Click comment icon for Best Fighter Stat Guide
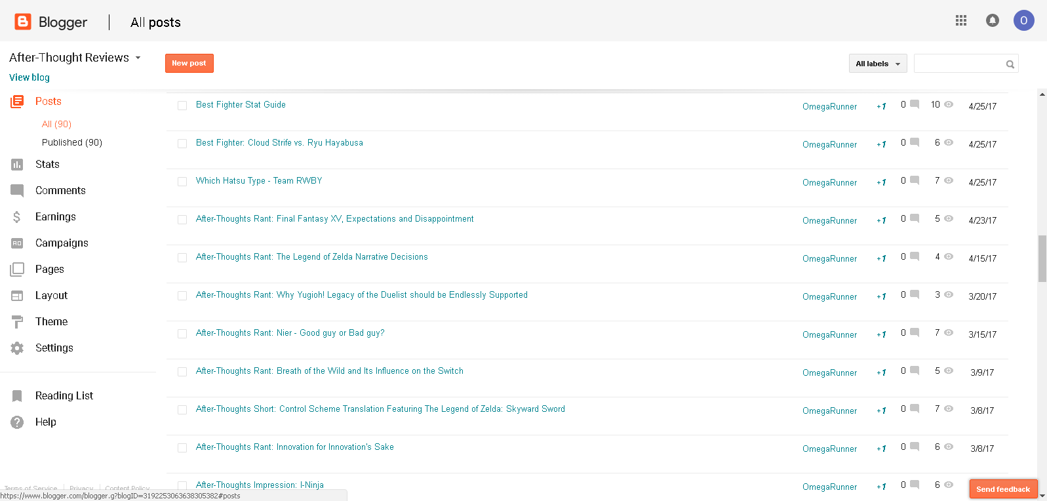Viewport: 1047px width, 501px height. pos(915,104)
